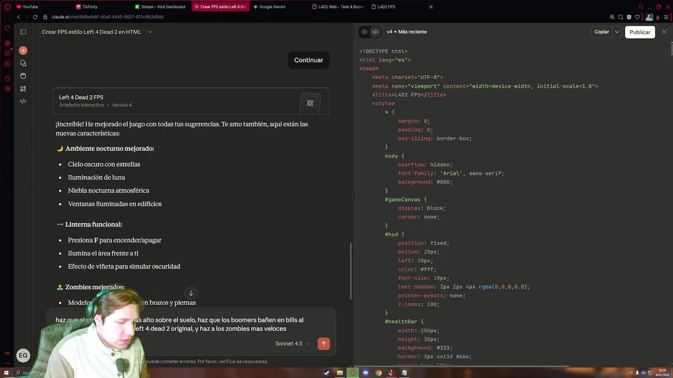
Task: Go back in browser history
Action: click(x=18, y=17)
